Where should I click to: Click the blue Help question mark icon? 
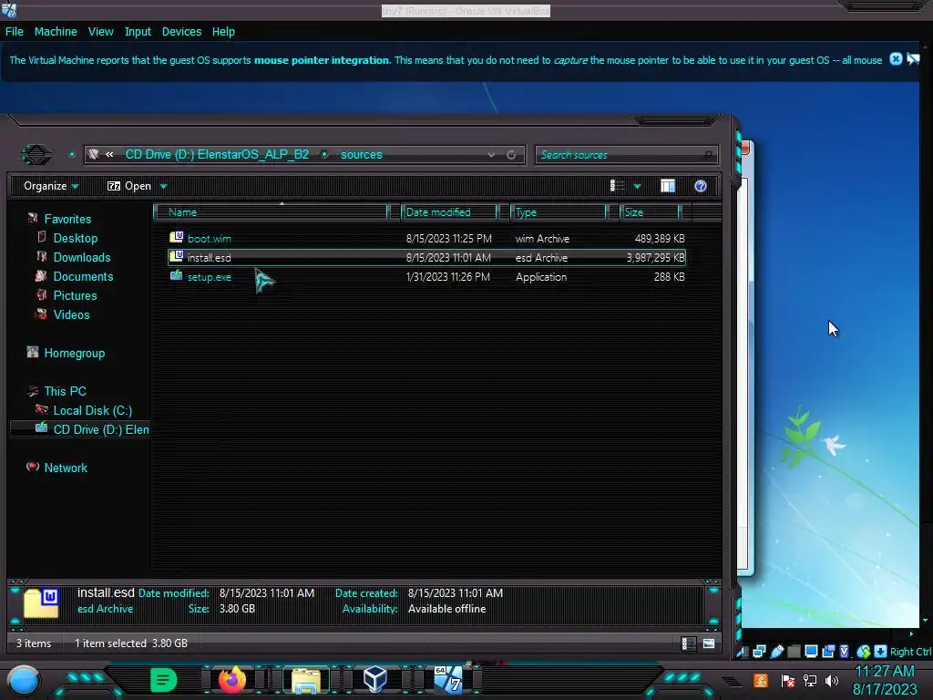pos(701,186)
